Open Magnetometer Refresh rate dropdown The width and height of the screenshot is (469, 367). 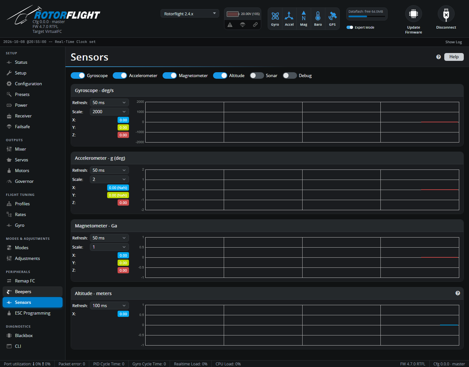click(109, 238)
